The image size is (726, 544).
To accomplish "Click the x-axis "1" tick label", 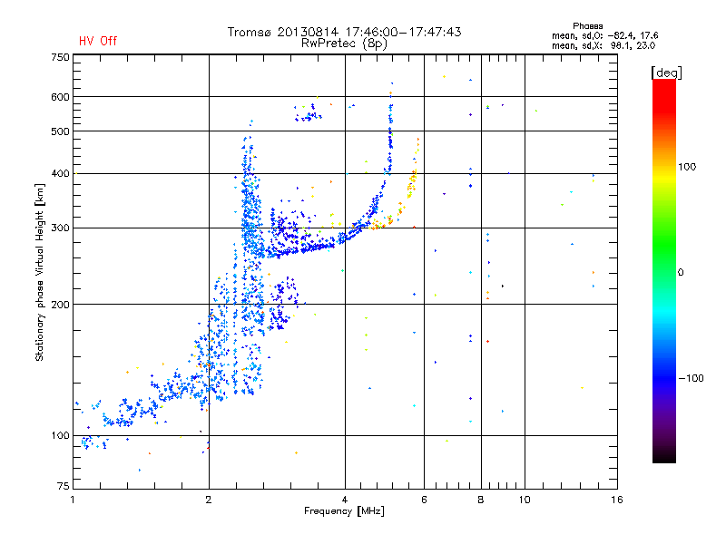I will pyautogui.click(x=73, y=500).
